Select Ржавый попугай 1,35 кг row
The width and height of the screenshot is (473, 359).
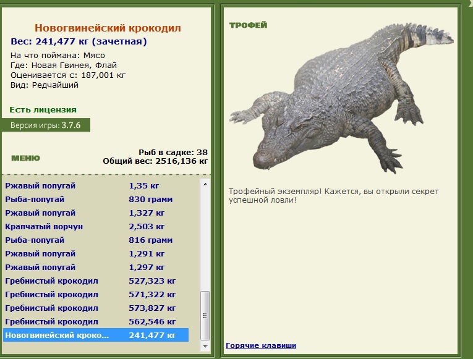coord(96,186)
